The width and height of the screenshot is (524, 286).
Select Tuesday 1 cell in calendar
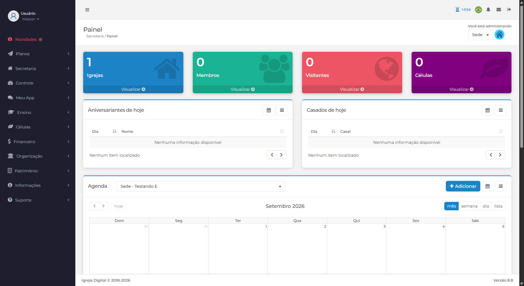238,249
